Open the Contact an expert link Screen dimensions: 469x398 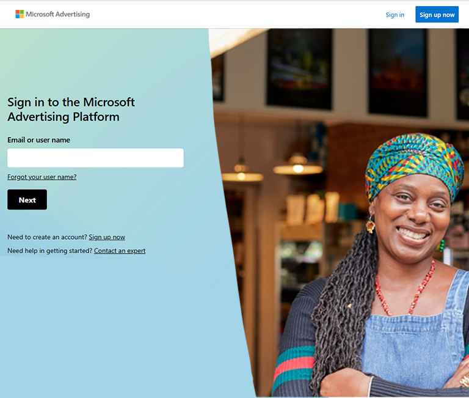(120, 251)
